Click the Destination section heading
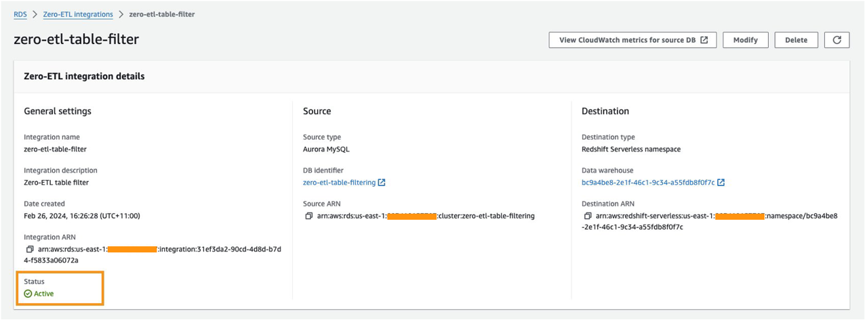 click(605, 111)
